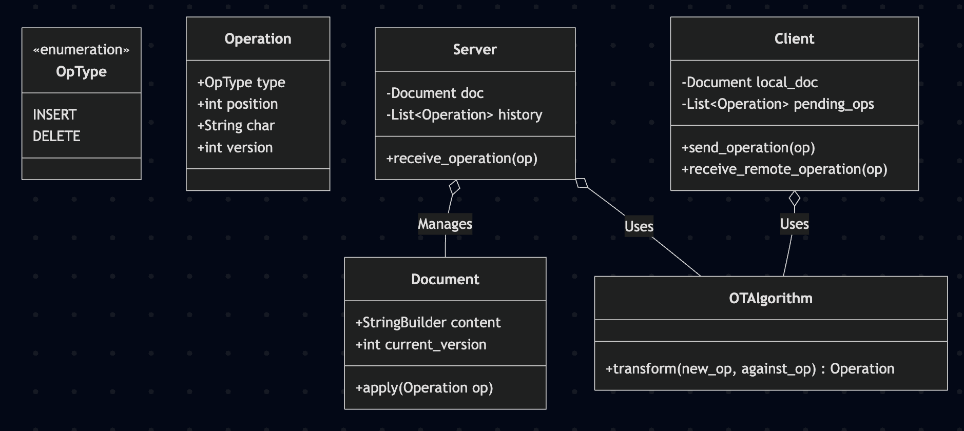Select the +int position attribute in Operation
The width and height of the screenshot is (964, 431).
click(x=238, y=104)
